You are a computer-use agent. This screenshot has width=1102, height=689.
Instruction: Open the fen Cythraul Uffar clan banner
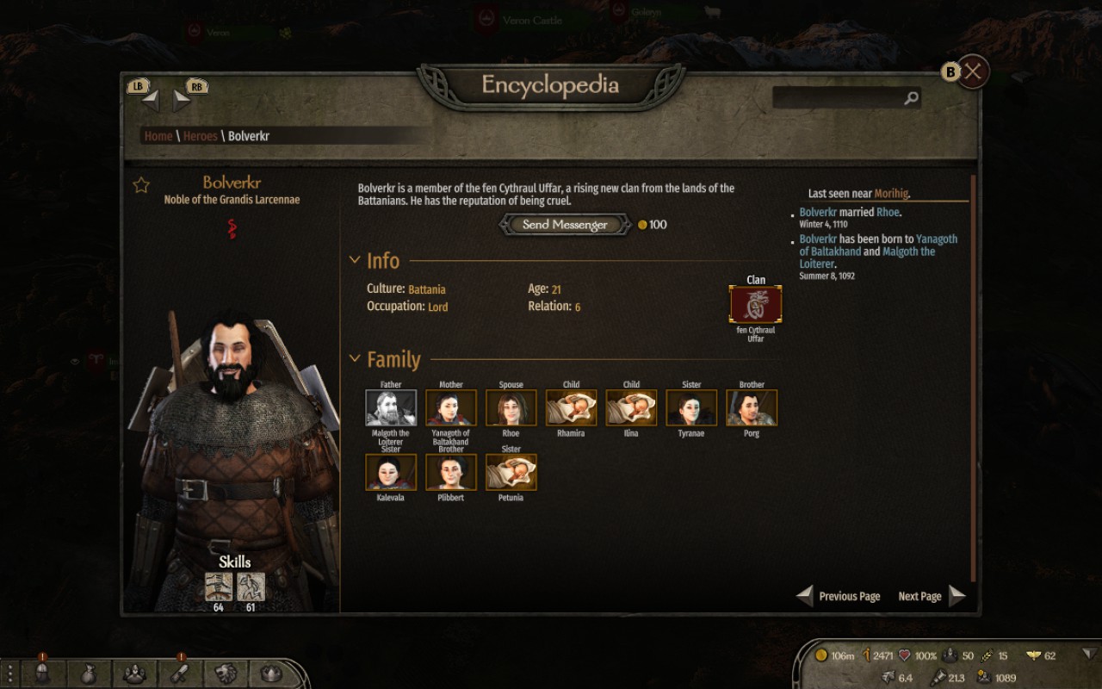tap(756, 305)
